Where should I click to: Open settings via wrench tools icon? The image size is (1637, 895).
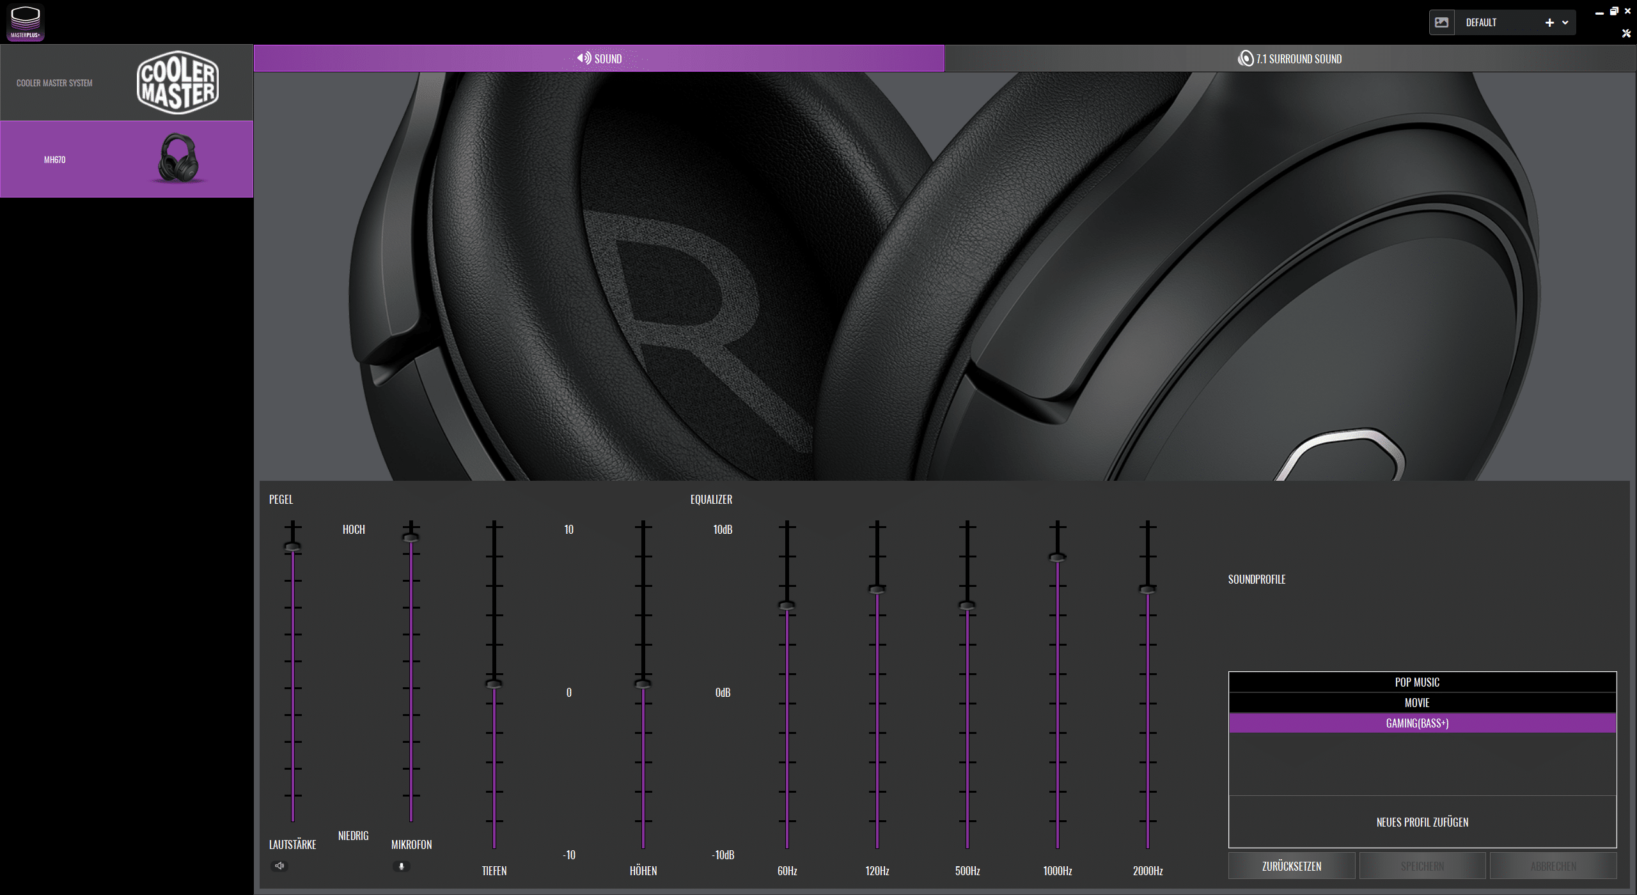click(x=1626, y=33)
